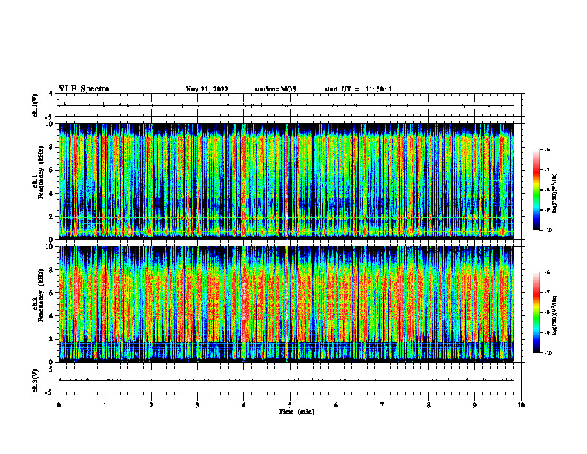
Task: Select the ch.1 "Frequency (kHz)" axis label
Action: click(x=41, y=172)
